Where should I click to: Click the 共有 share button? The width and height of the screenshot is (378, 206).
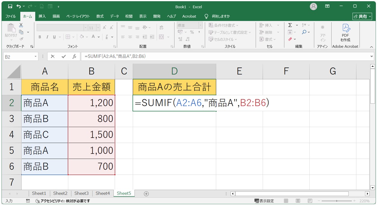tap(362, 16)
